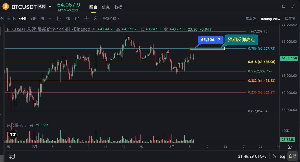Image resolution: width=300 pixels, height=162 pixels.
Task: Toggle percent scale with % button
Action: 274,156
